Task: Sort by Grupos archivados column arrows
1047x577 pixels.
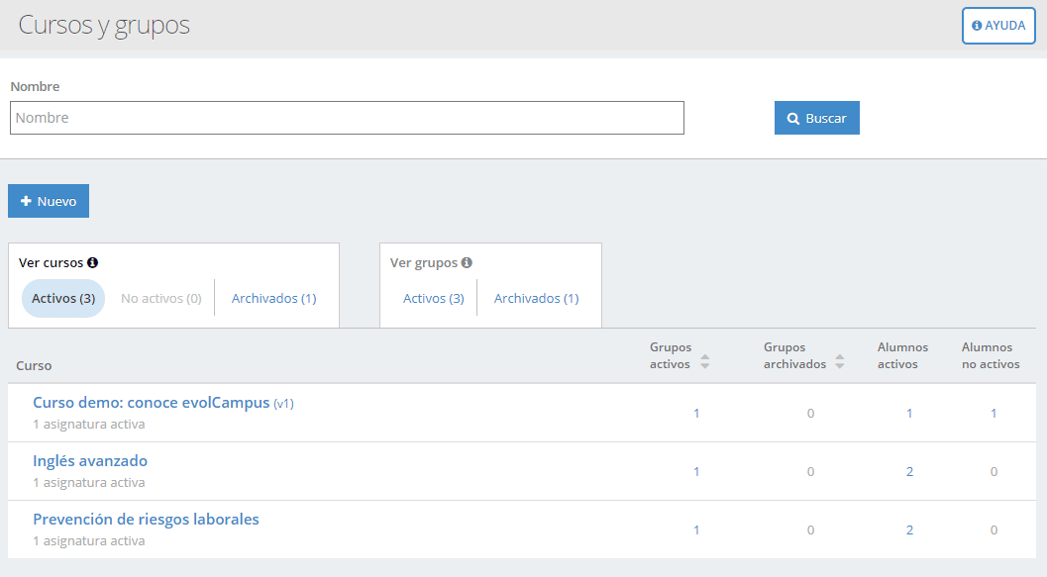Action: [840, 361]
